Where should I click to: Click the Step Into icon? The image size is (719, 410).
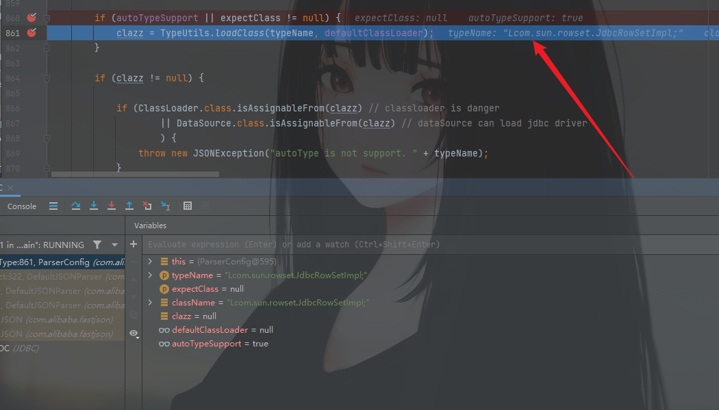tap(94, 206)
